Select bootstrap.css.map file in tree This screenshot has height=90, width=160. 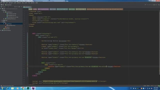pyautogui.click(x=11, y=14)
